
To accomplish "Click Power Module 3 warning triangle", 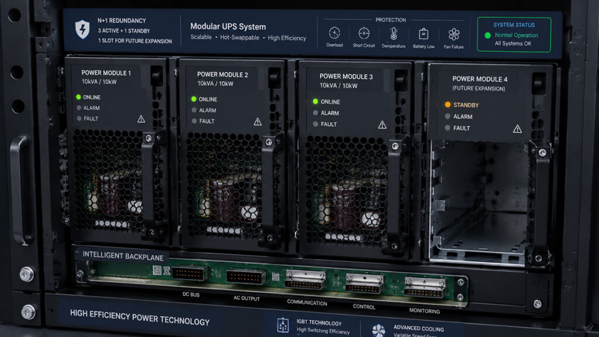I will (x=382, y=125).
